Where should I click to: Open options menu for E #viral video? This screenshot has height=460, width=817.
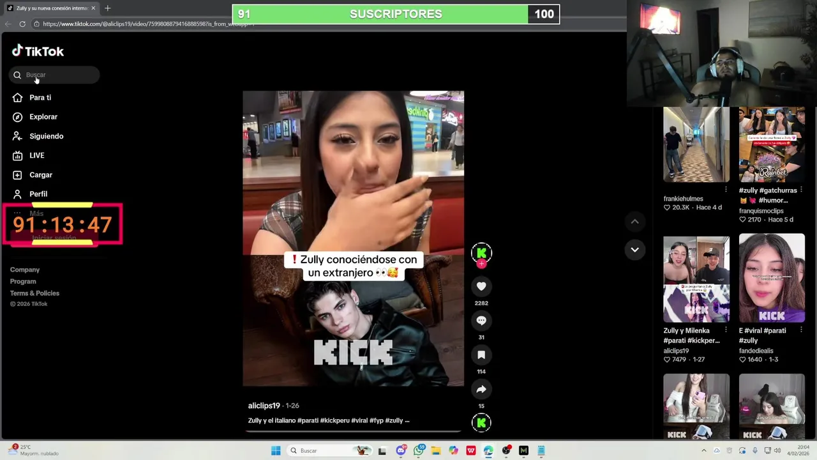point(801,330)
